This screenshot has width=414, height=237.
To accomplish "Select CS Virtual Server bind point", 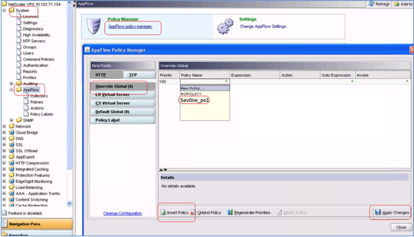I will click(x=123, y=103).
